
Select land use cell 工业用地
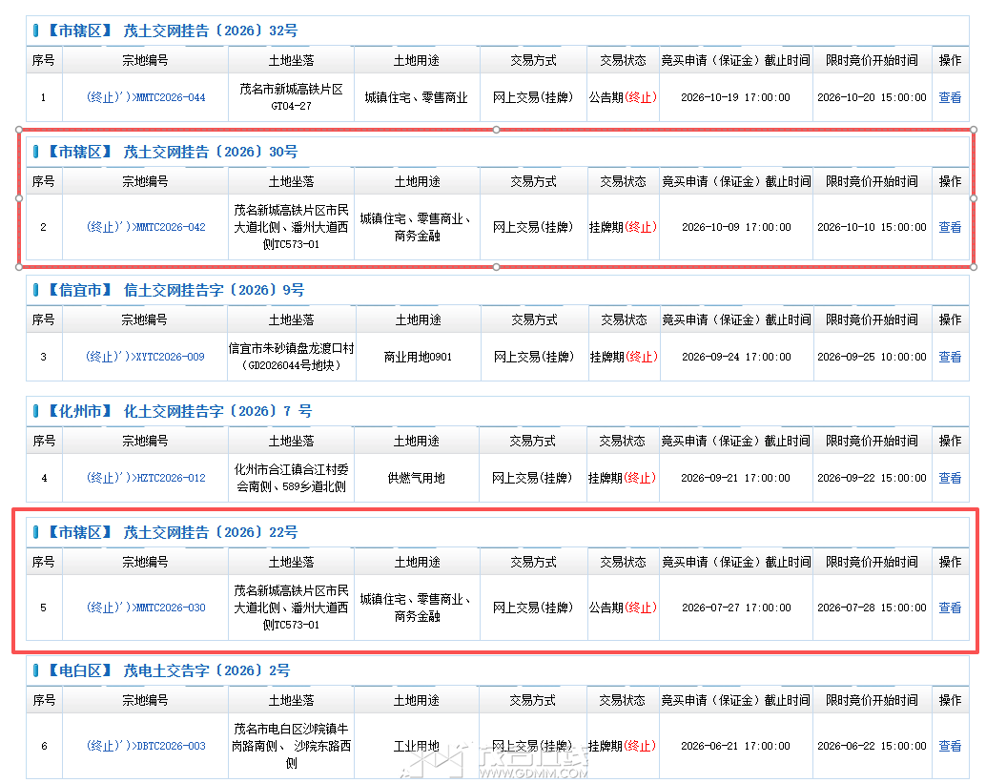coord(417,746)
